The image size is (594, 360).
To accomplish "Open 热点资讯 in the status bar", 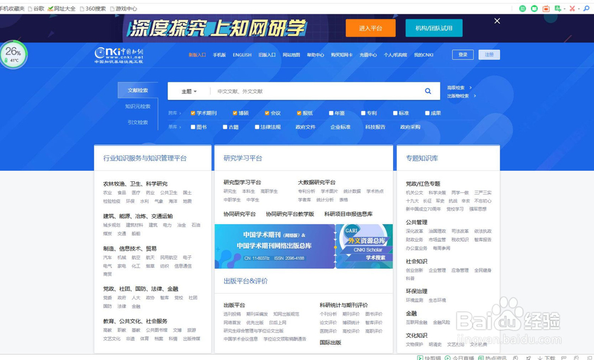I will [492, 358].
